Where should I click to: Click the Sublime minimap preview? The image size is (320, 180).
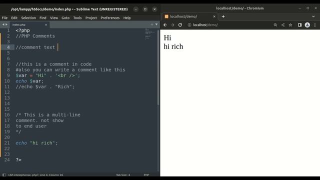(x=150, y=34)
